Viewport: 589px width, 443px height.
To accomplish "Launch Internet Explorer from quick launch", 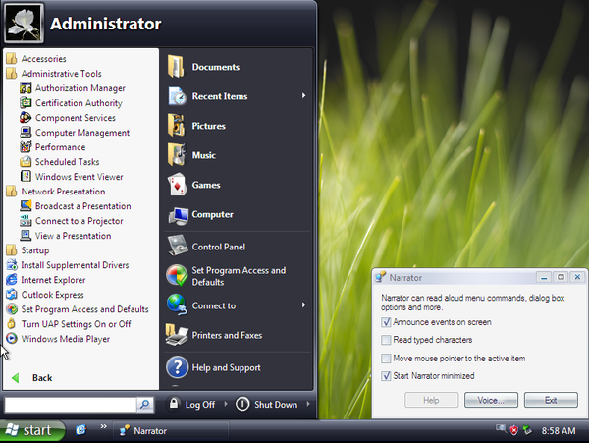I will (80, 430).
